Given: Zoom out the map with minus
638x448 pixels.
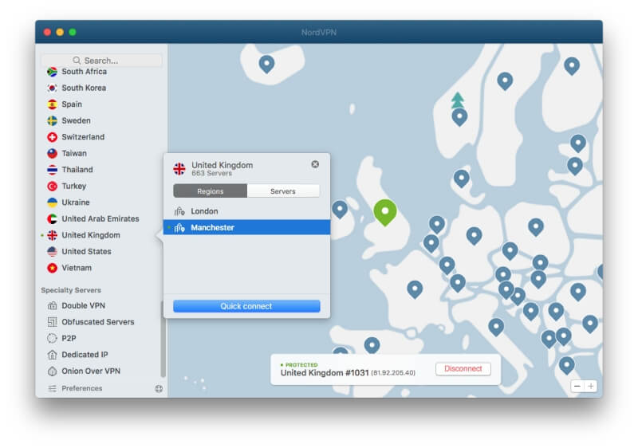Looking at the screenshot, I should coord(577,386).
